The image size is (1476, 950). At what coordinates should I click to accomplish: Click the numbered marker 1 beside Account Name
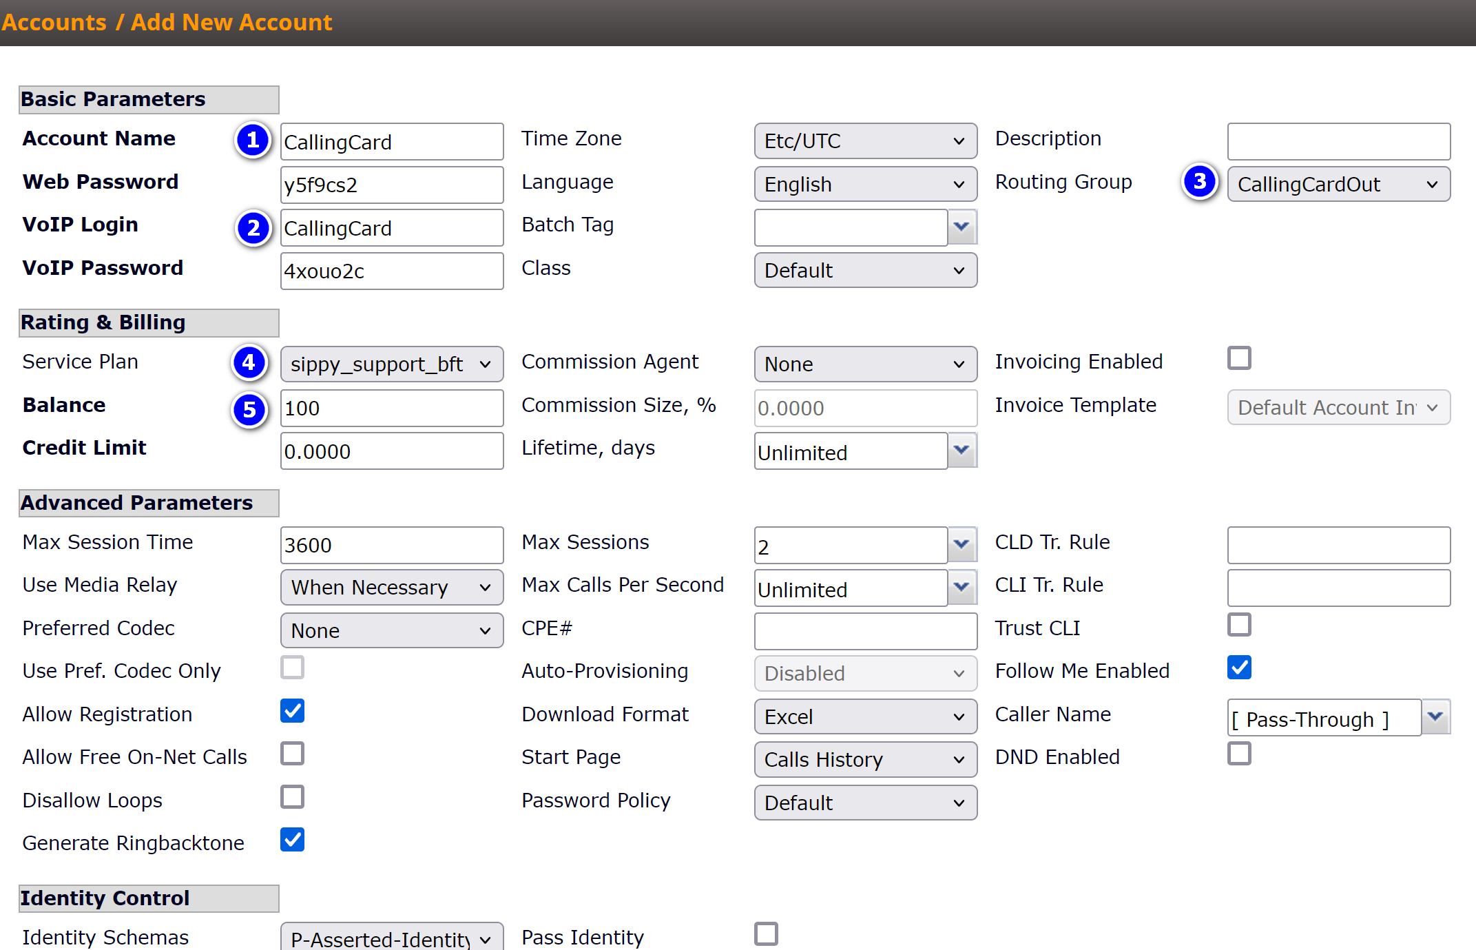(253, 141)
